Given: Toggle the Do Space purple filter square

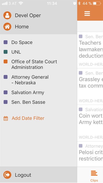Looking at the screenshot, I should pyautogui.click(x=6, y=42).
